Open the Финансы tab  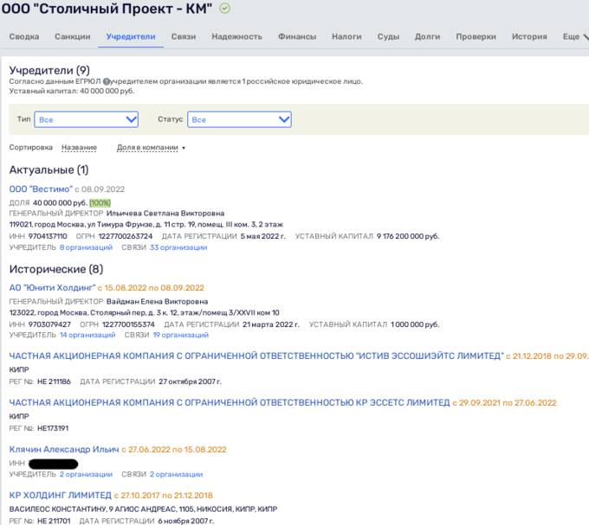click(296, 37)
